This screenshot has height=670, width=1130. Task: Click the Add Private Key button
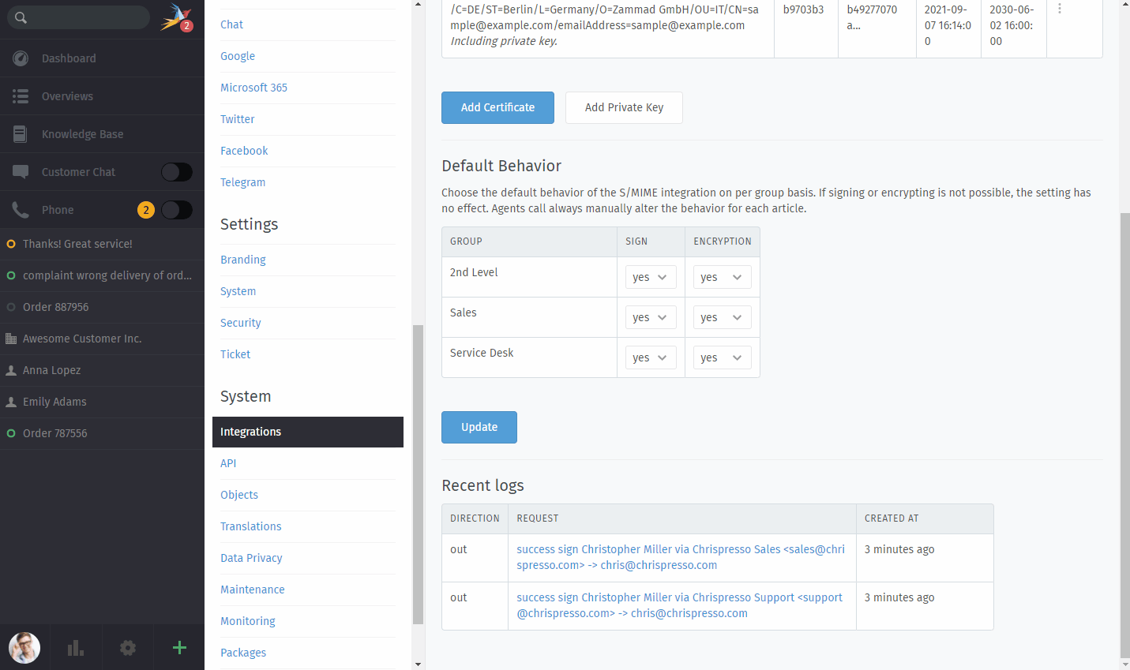624,107
